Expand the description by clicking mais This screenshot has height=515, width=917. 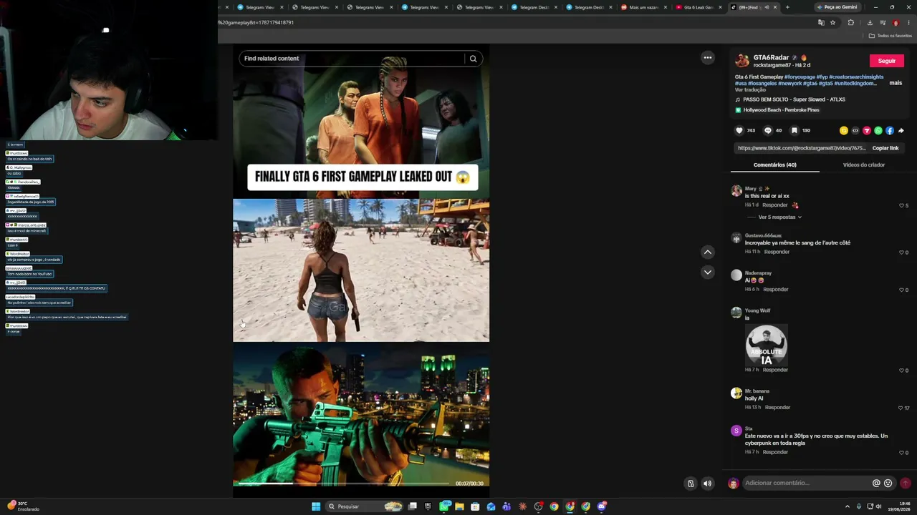pos(896,83)
